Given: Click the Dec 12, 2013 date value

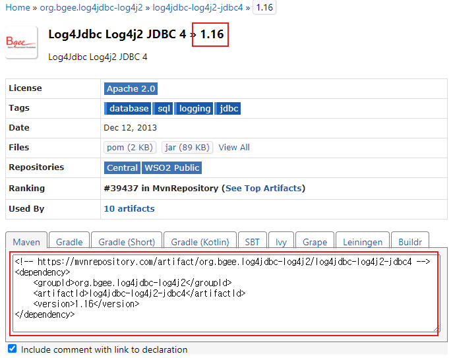Looking at the screenshot, I should pyautogui.click(x=131, y=128).
